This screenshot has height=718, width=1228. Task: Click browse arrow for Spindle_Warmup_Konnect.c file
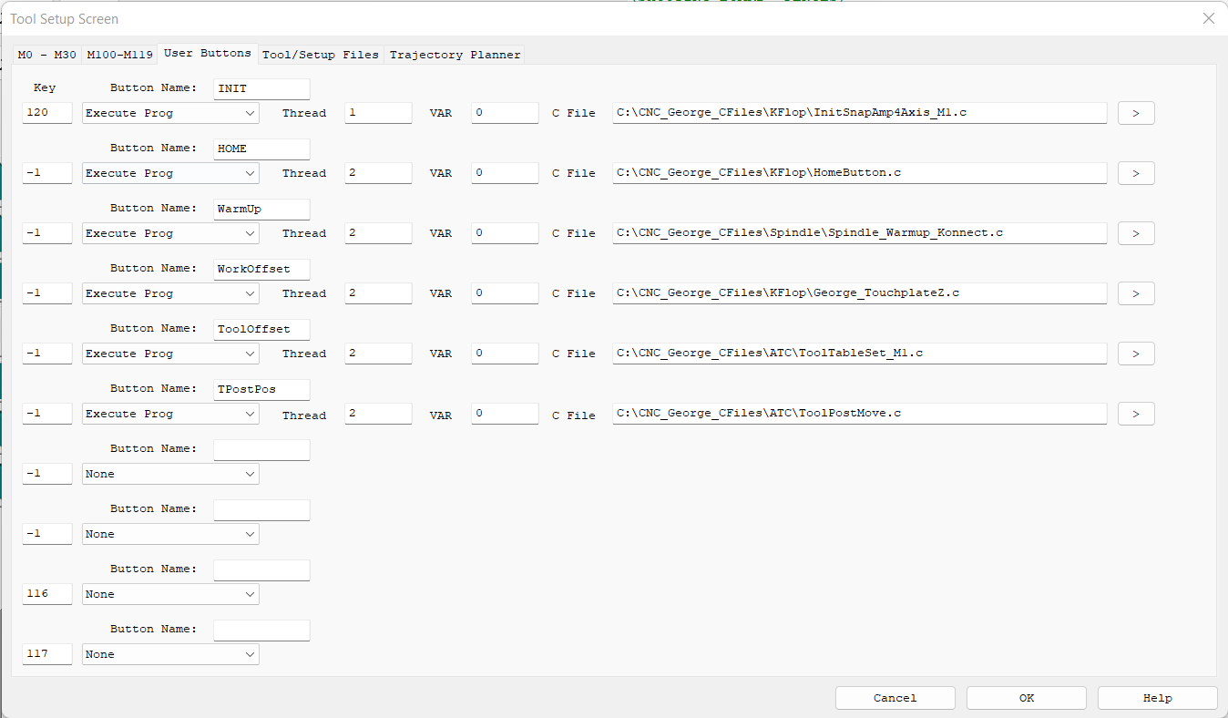point(1136,233)
